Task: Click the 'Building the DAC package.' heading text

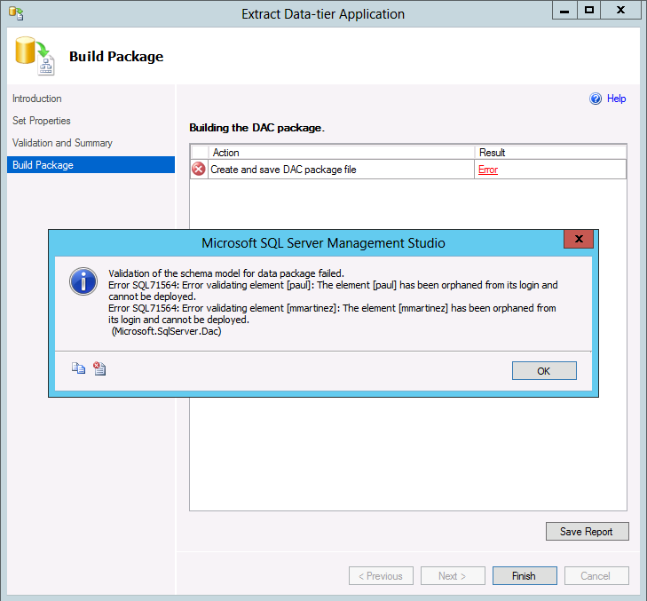Action: click(256, 128)
